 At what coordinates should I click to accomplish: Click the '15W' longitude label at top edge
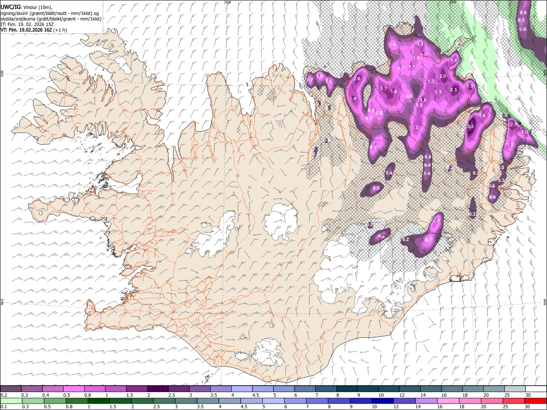[453, 2]
